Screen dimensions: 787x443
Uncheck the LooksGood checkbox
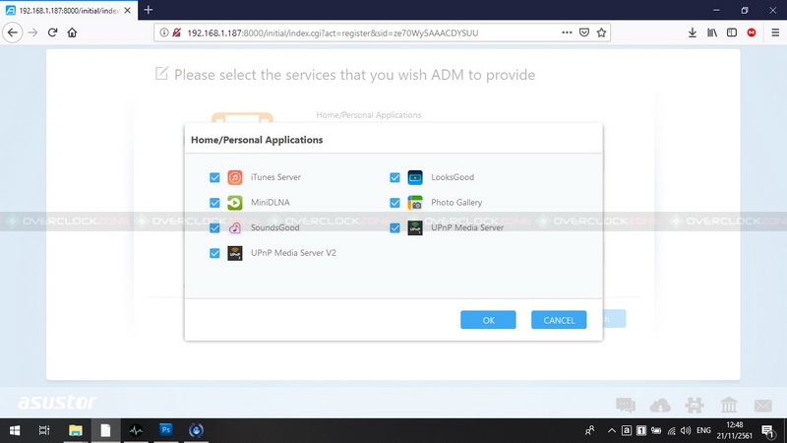pos(395,177)
